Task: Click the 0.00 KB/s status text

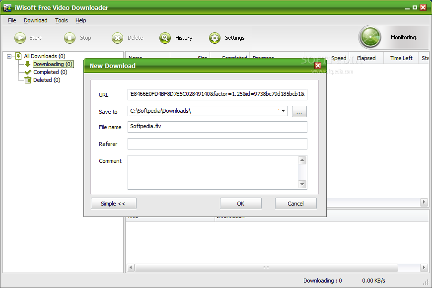Action: (373, 281)
